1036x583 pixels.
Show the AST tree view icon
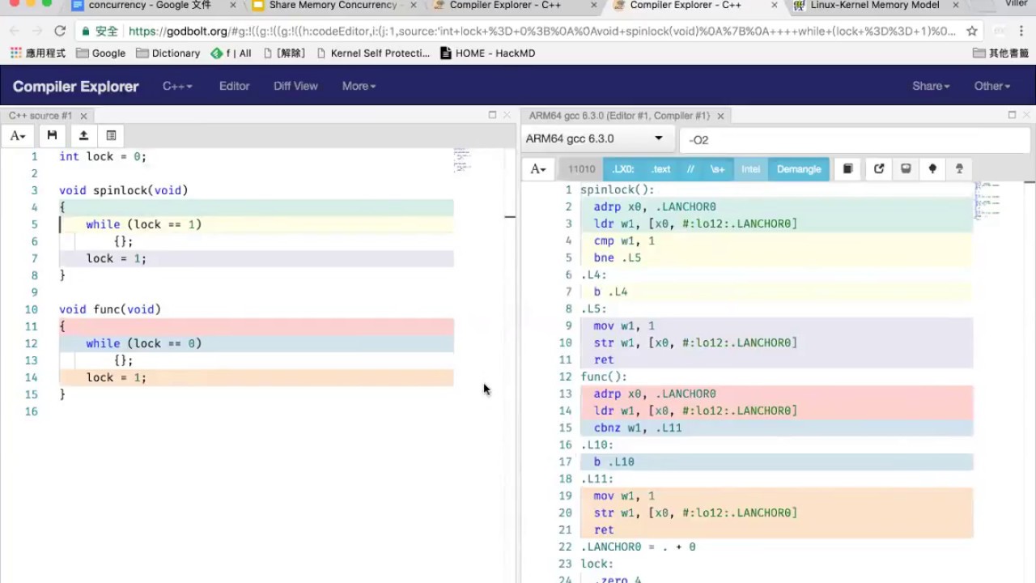932,169
